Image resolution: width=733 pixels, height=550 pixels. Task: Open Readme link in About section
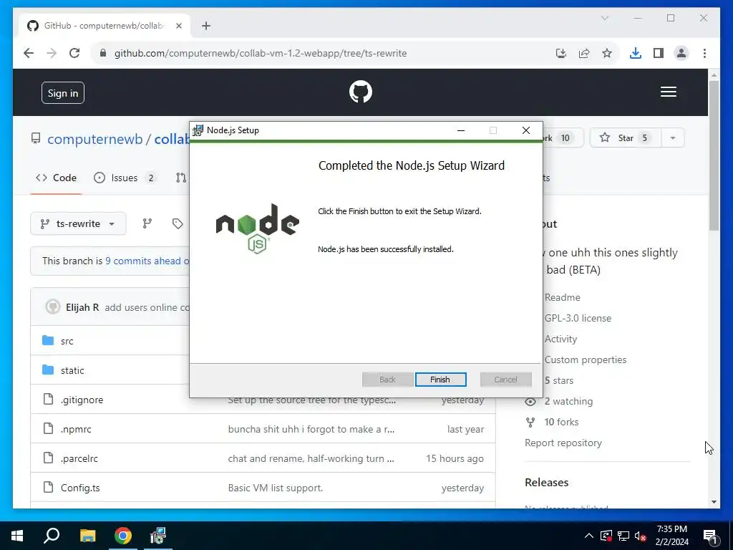coord(563,297)
